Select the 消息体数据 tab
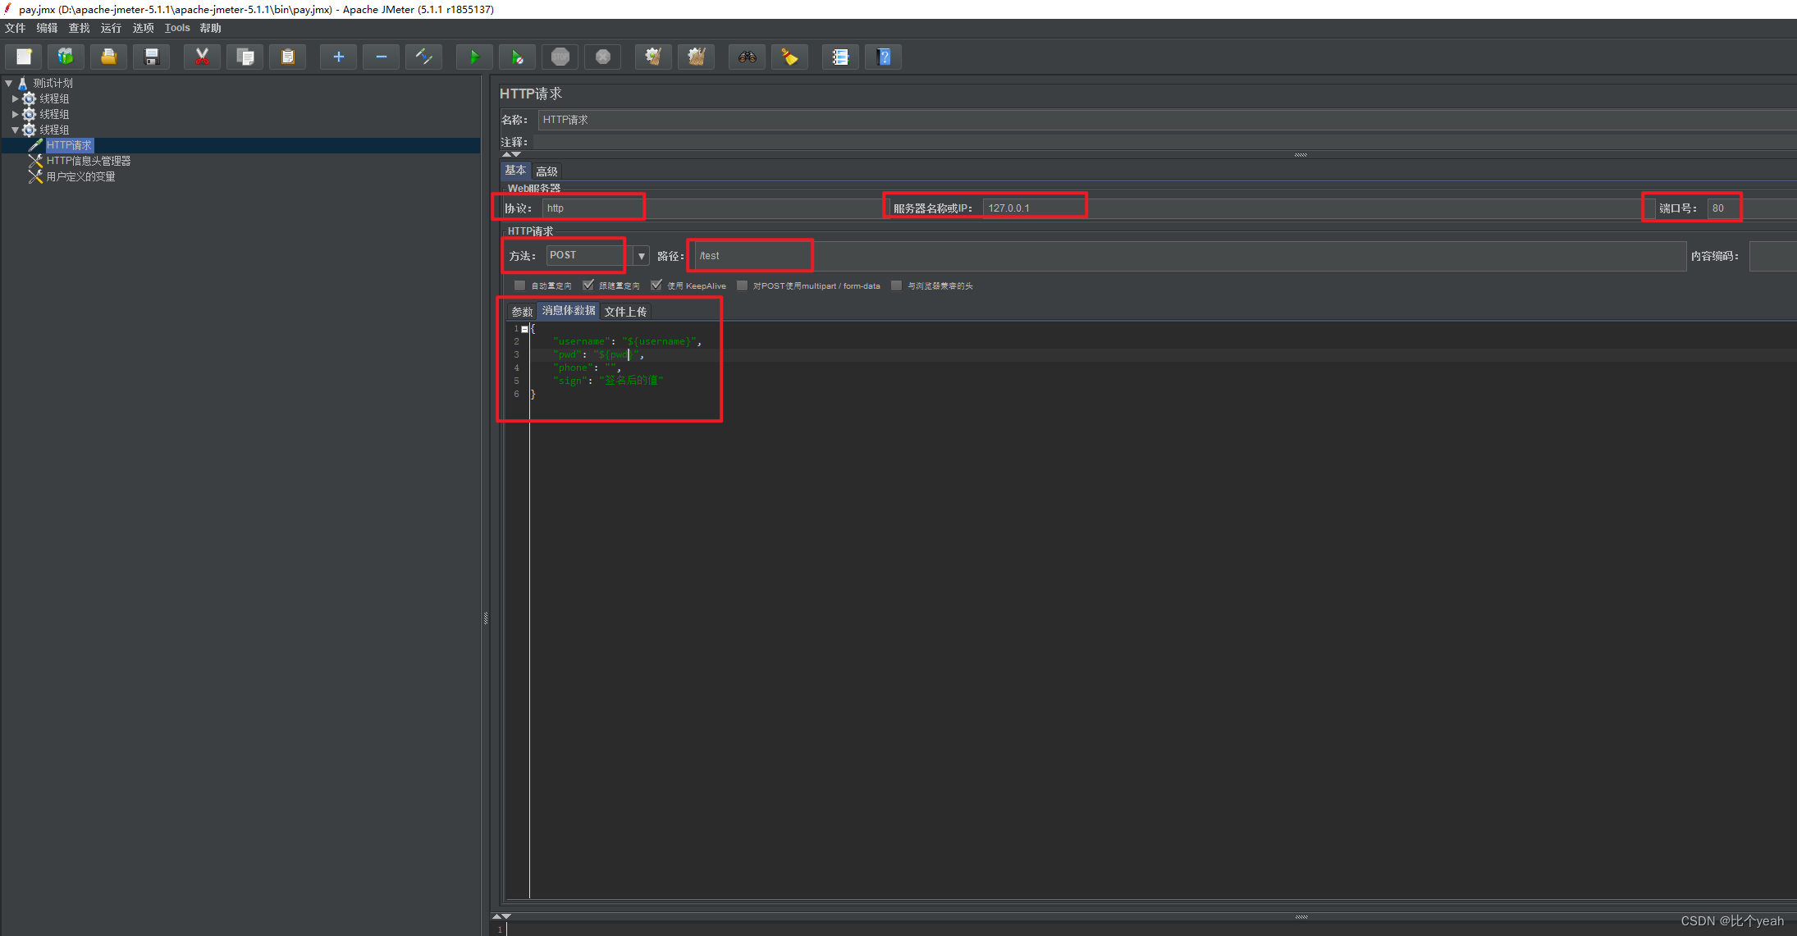 click(x=569, y=311)
